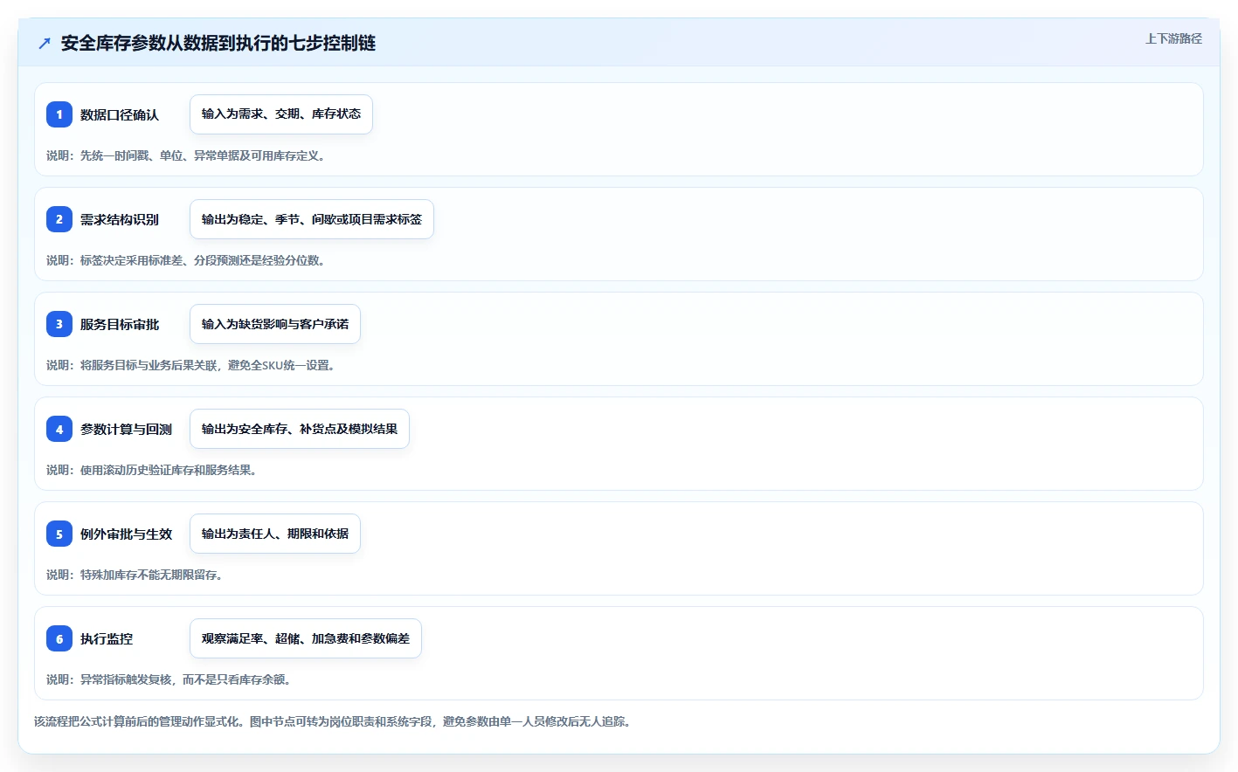Select the 需求结构识别 step title
1238x772 pixels.
120,219
